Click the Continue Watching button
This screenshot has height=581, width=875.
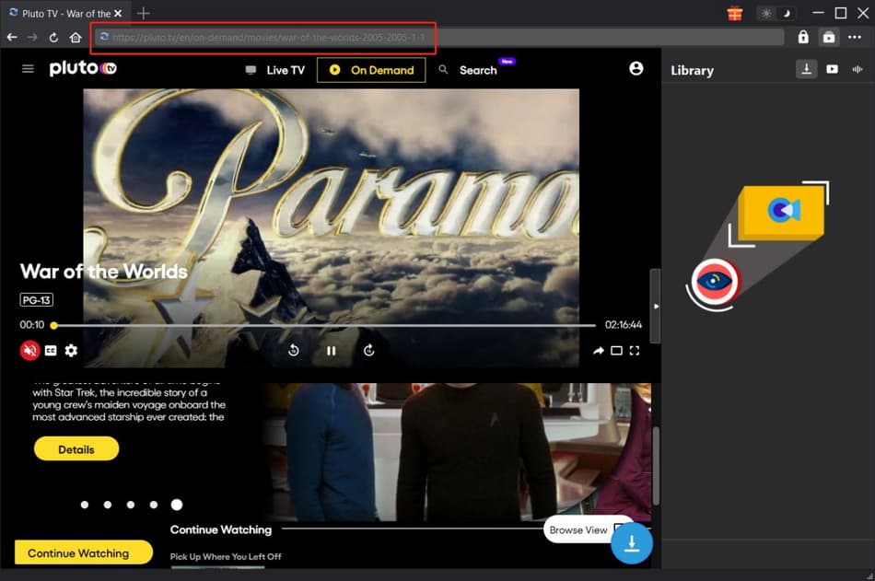[x=83, y=552]
